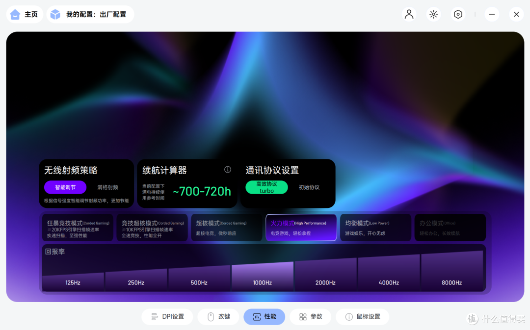Open the 性能 performance tab

click(x=265, y=316)
